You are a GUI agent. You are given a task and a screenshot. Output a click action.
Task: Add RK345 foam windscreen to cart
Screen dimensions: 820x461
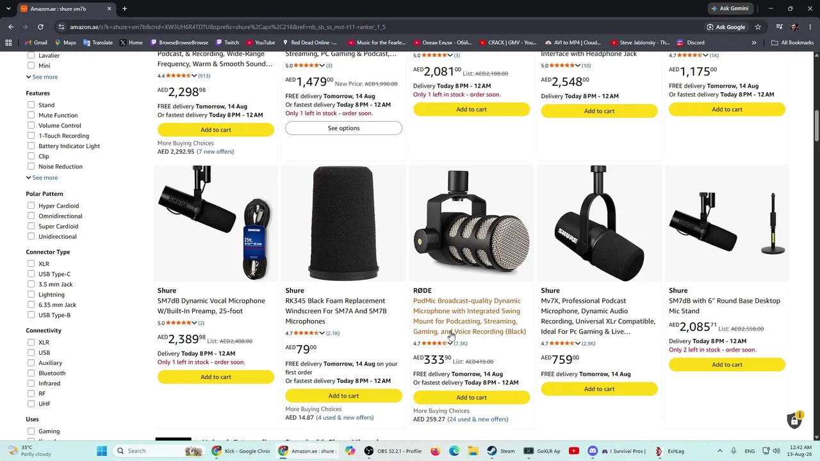tap(343, 396)
